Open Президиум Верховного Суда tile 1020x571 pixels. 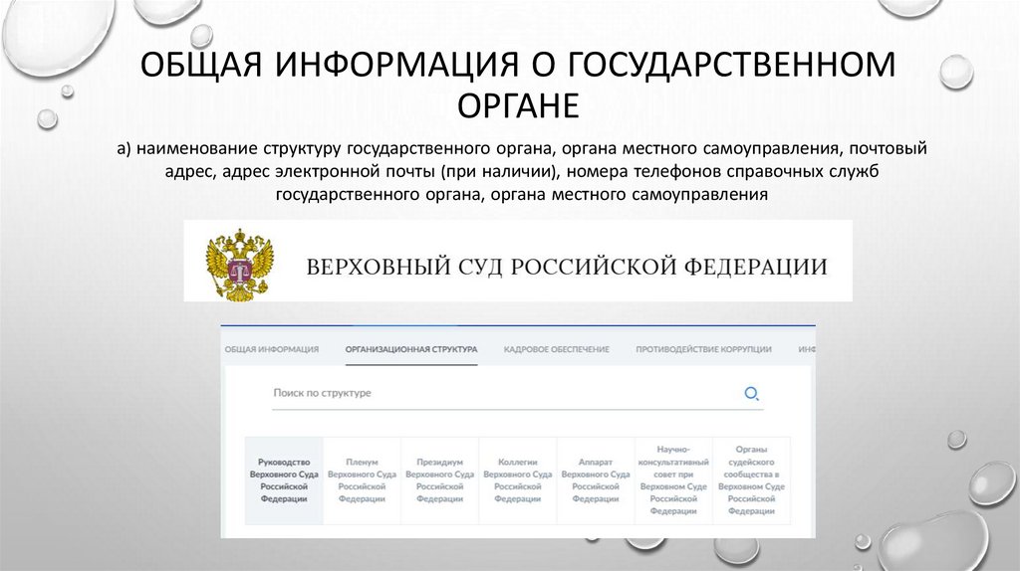[439, 480]
